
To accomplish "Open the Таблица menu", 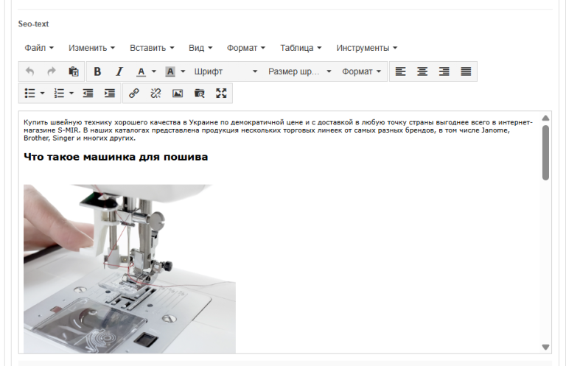I will point(301,48).
